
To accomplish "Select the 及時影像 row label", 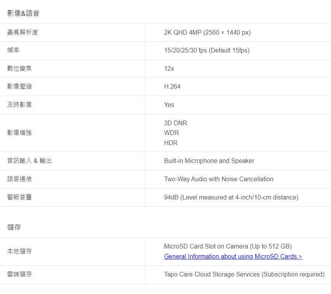I will point(19,105).
